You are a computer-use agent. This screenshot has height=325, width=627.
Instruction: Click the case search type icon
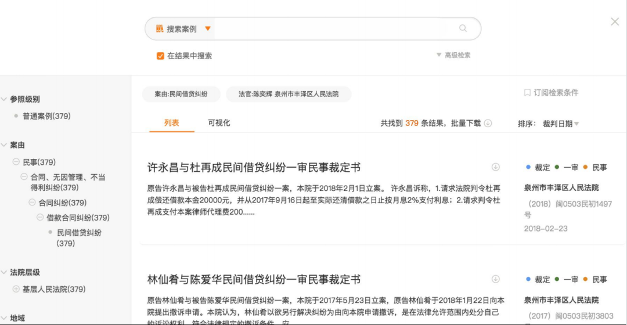[160, 28]
